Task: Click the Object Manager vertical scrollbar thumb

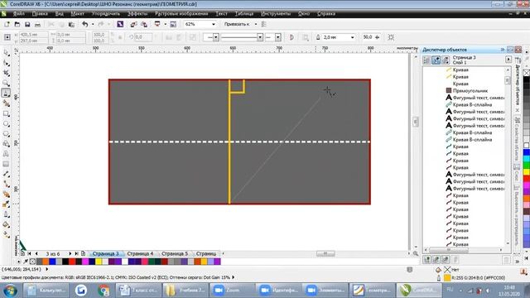Action: coord(508,80)
